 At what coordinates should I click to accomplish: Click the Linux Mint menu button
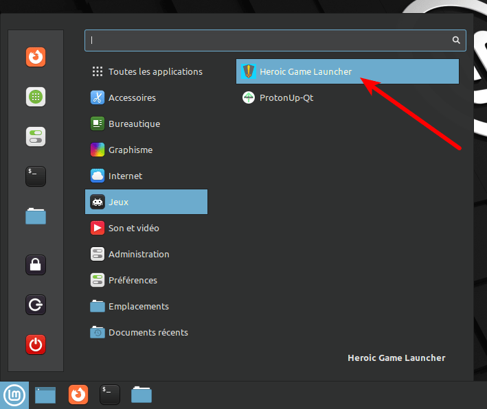14,395
